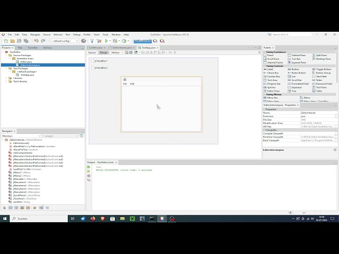Tick the jCheckBox2 checkbox in design view
This screenshot has width=339, height=254.
(93, 68)
